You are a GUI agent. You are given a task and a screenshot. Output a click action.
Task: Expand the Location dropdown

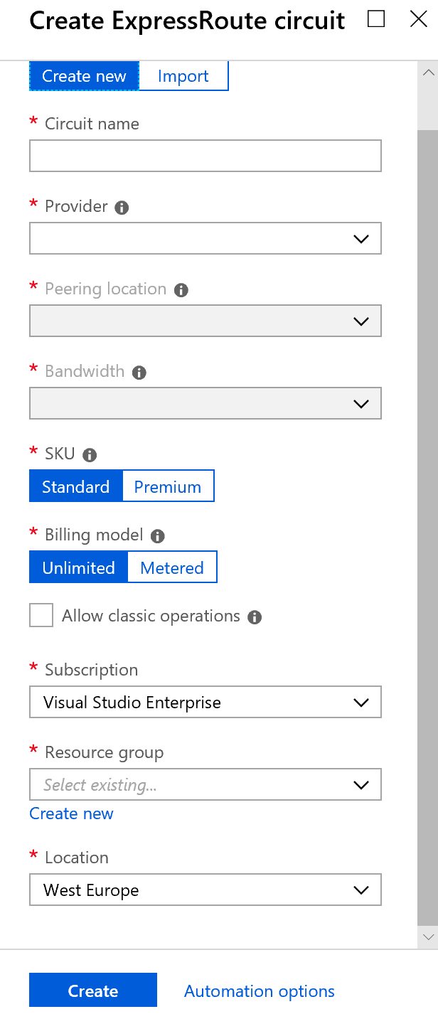pyautogui.click(x=205, y=890)
